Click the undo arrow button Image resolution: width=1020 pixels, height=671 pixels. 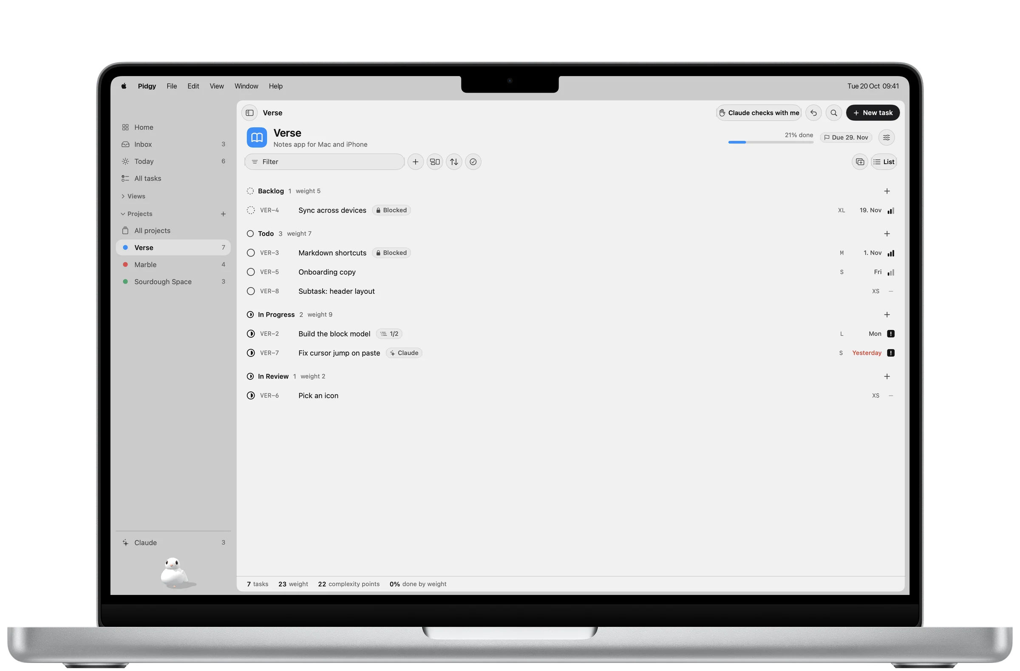pyautogui.click(x=813, y=113)
